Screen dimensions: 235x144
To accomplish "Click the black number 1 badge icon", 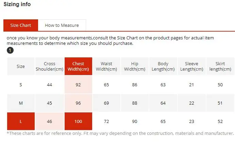I will coord(10,50).
